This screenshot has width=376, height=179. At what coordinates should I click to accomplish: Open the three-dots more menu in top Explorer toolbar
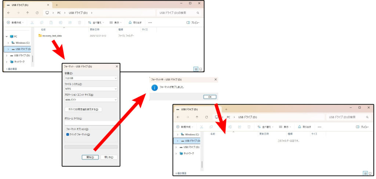coord(150,22)
